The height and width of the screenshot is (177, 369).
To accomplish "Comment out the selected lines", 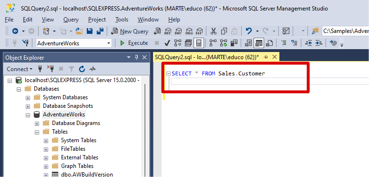I will pyautogui.click(x=284, y=43).
